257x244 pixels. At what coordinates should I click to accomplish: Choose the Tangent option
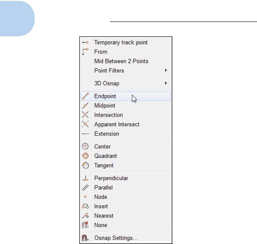pyautogui.click(x=126, y=165)
